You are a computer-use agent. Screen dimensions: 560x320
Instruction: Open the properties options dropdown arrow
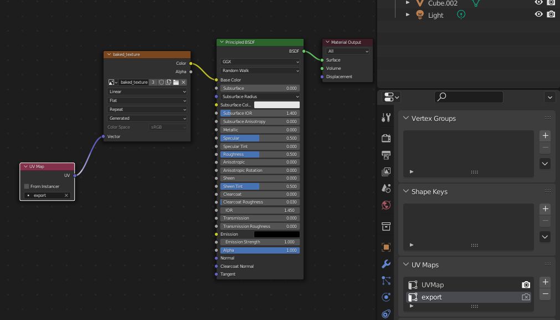click(550, 97)
